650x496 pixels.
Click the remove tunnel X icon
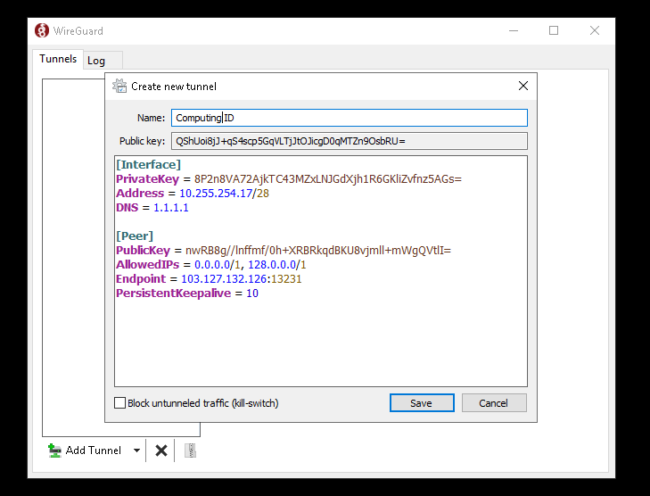[160, 451]
